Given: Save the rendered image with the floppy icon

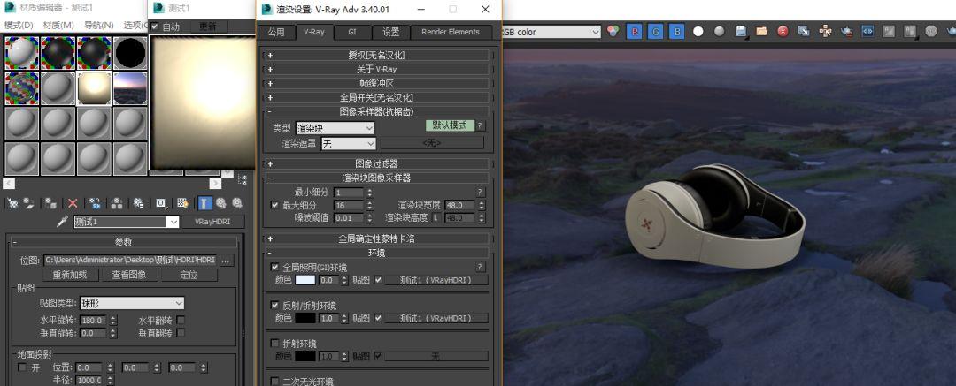Looking at the screenshot, I should 741,32.
